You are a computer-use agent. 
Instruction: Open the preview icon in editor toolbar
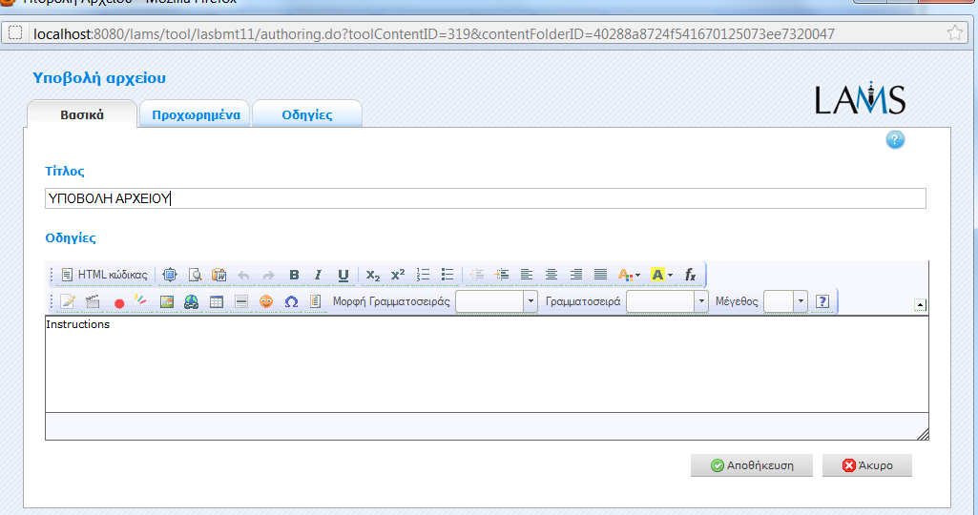(x=196, y=275)
